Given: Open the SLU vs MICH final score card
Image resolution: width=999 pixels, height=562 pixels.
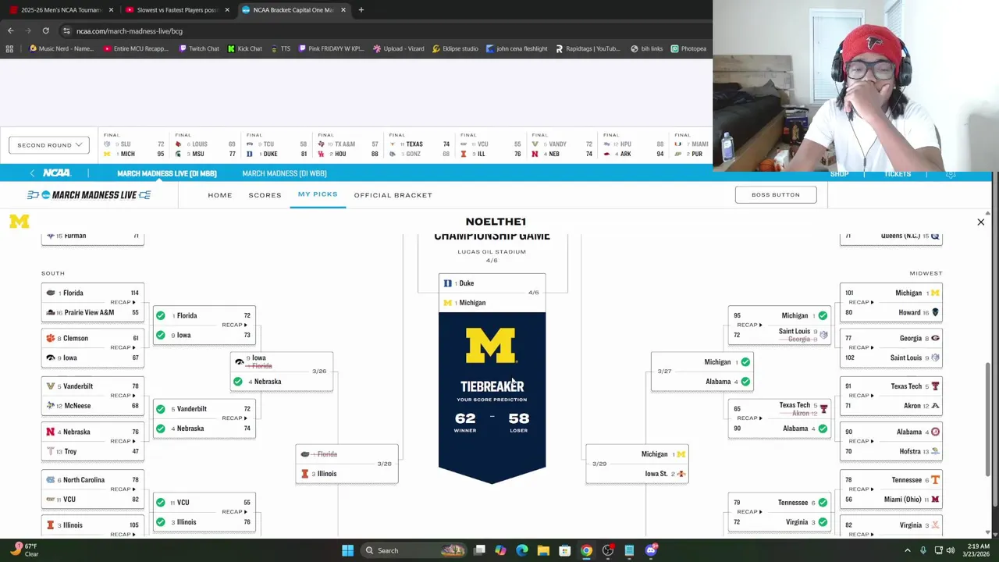Looking at the screenshot, I should click(x=135, y=145).
